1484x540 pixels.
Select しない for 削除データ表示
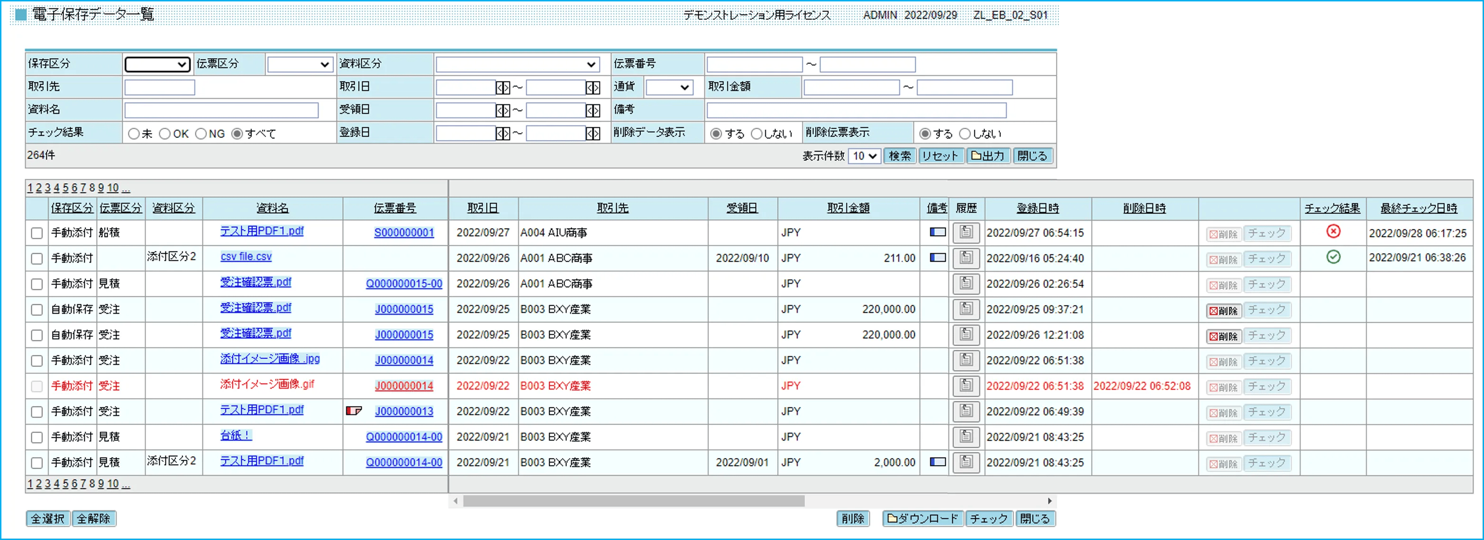click(756, 133)
